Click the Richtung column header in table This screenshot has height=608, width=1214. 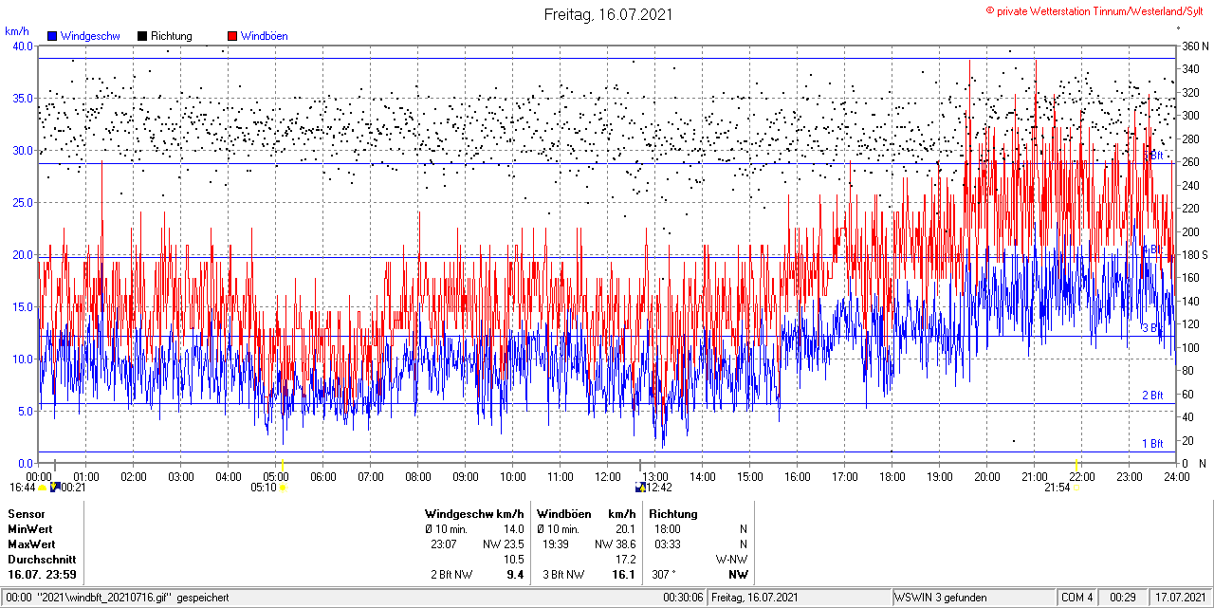click(x=673, y=514)
